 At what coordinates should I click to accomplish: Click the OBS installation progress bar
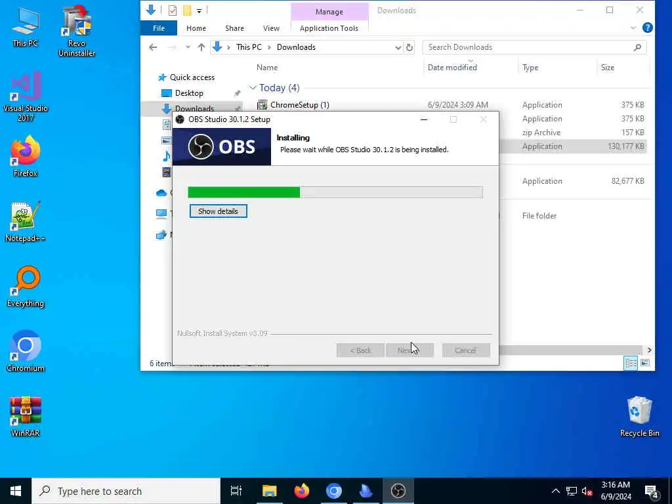tap(335, 192)
